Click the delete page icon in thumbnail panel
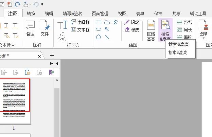This screenshot has width=212, height=137. 39,72
